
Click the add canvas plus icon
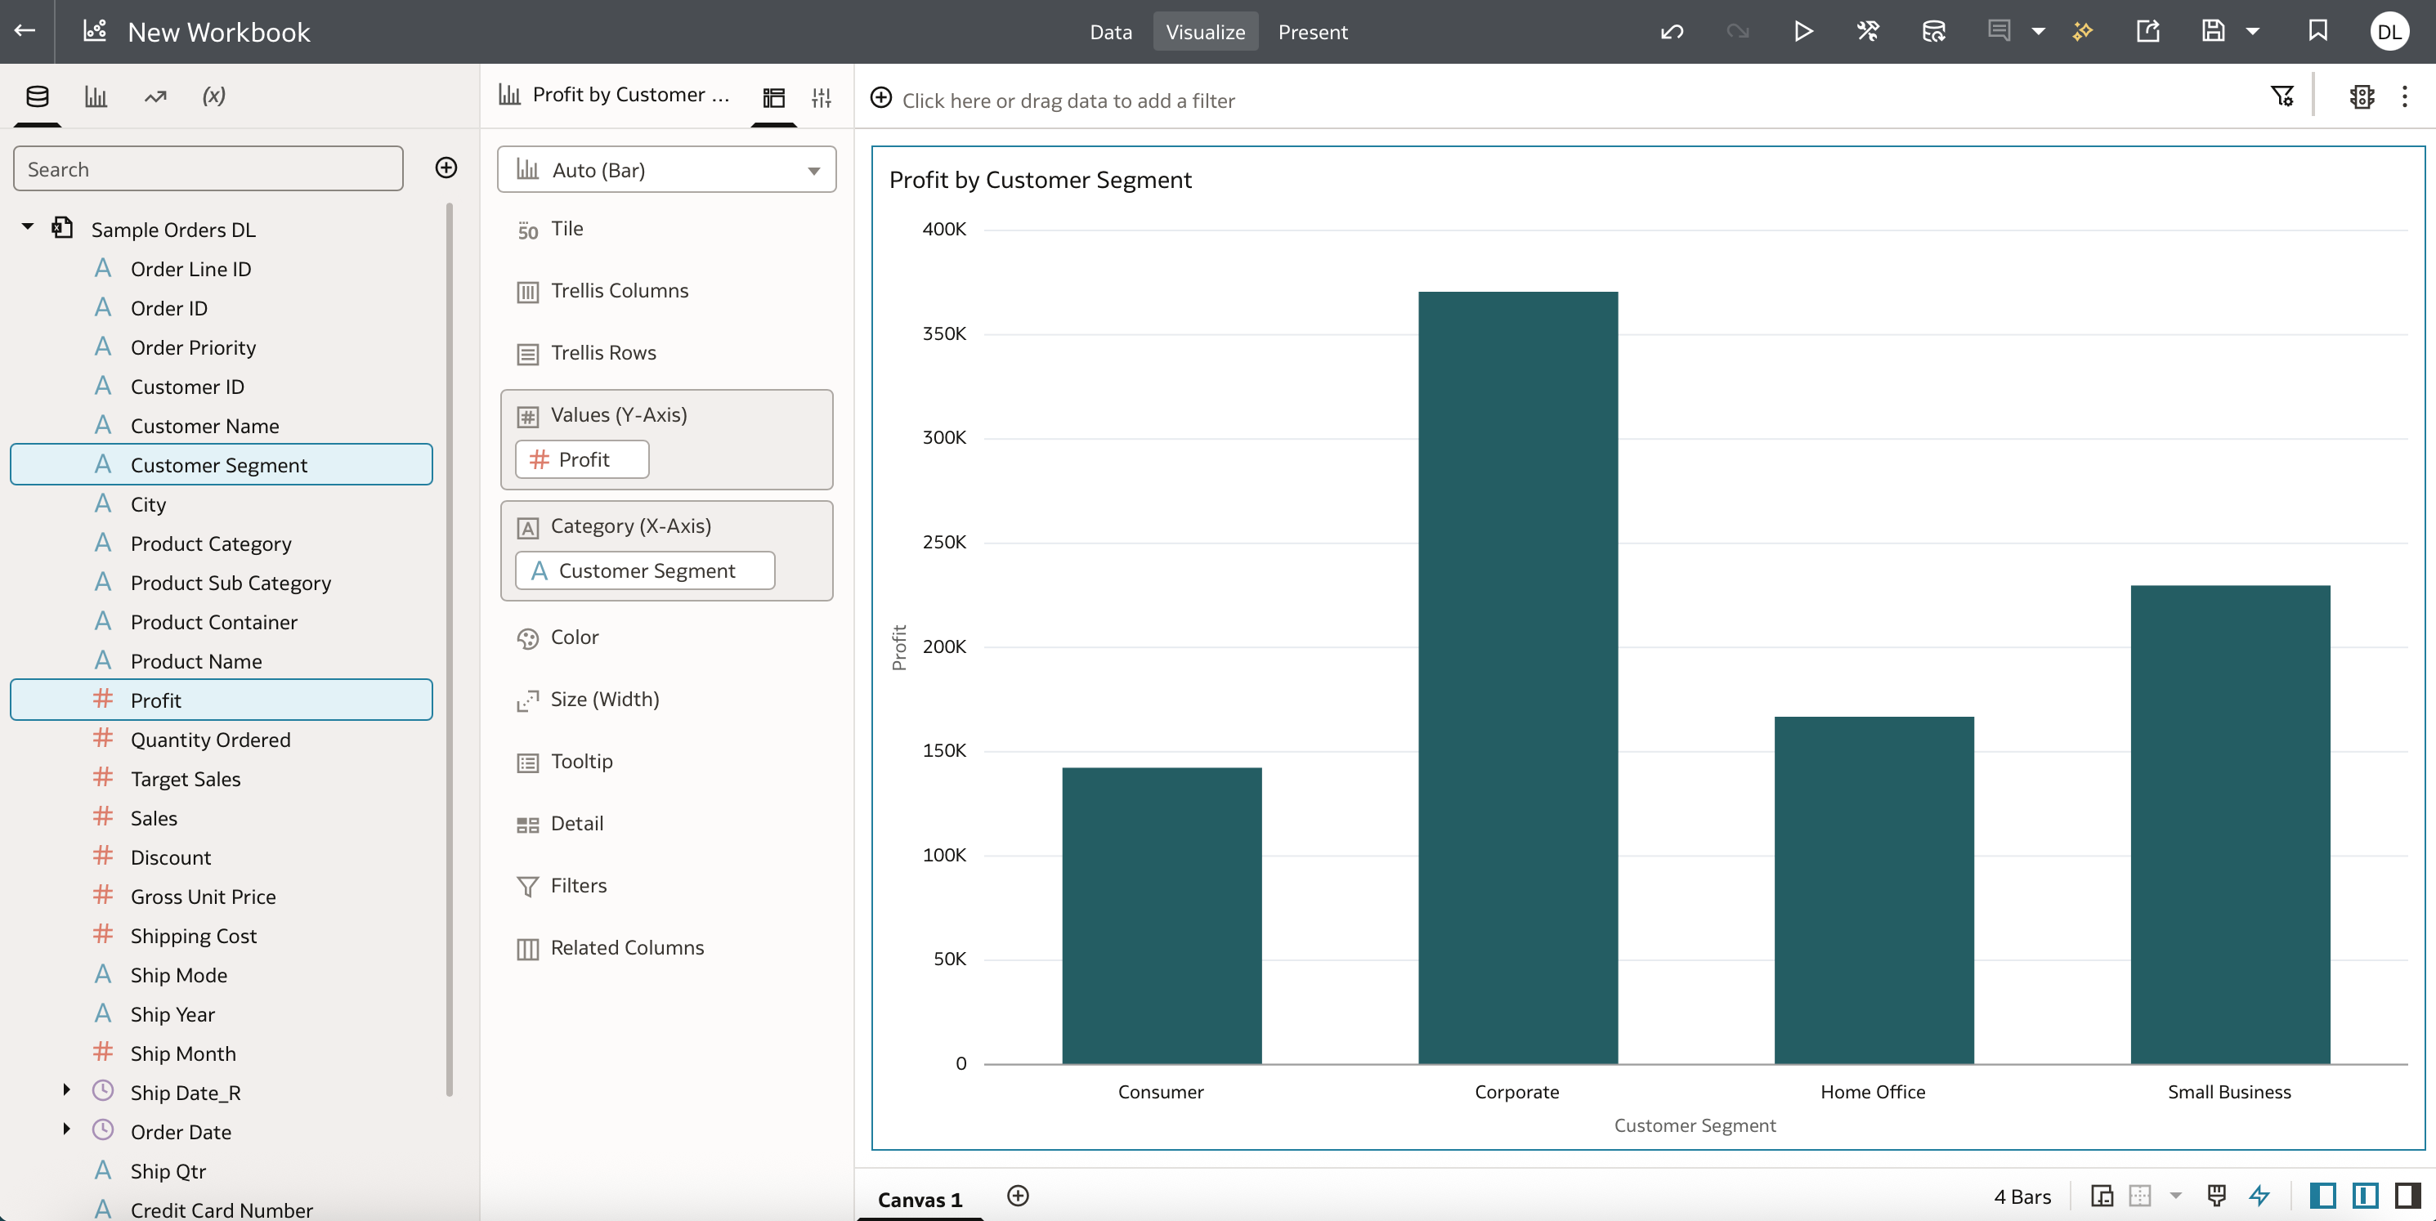click(1018, 1196)
